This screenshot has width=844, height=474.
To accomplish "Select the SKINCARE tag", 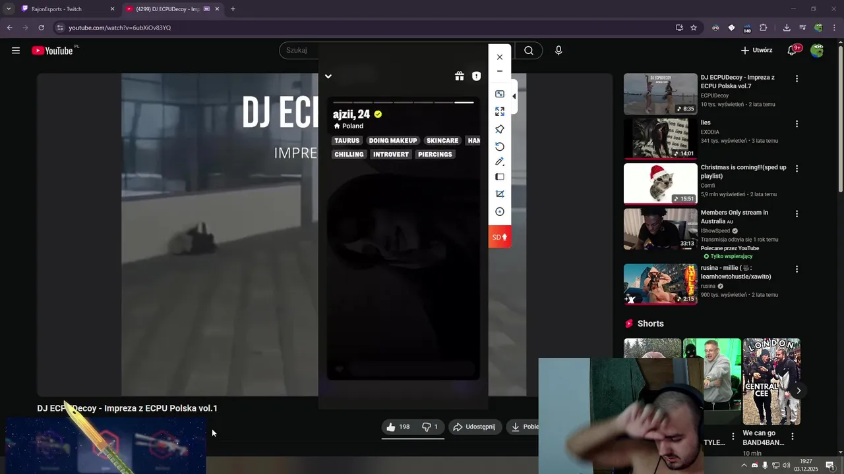I will (442, 141).
